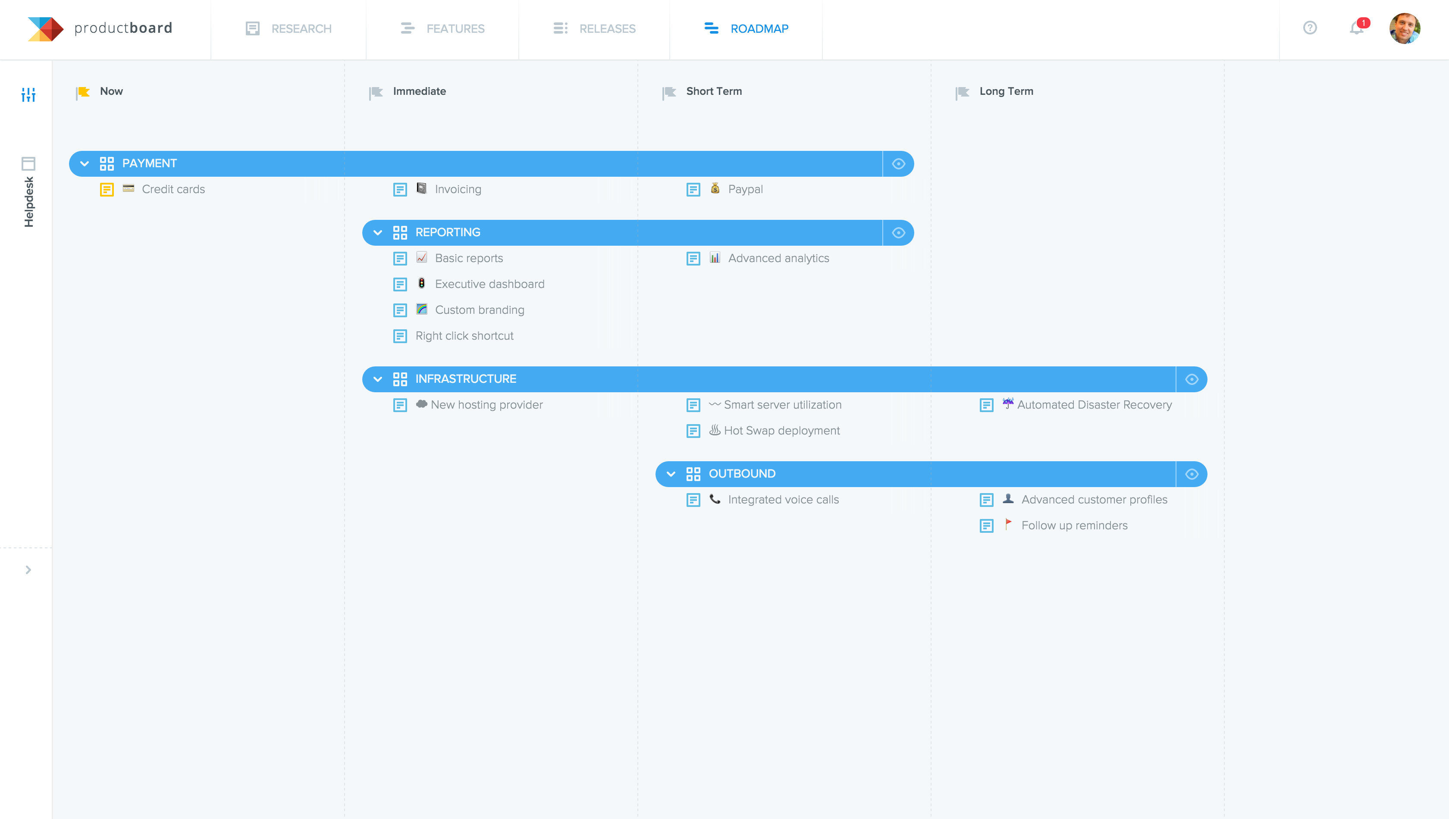Expand the left sidebar arrow
This screenshot has width=1449, height=819.
click(x=28, y=570)
